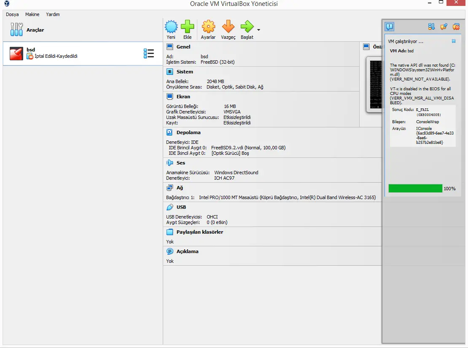This screenshot has height=348, width=468.
Task: Click the 'VMSVGA' graphics controller value
Action: coord(232,112)
